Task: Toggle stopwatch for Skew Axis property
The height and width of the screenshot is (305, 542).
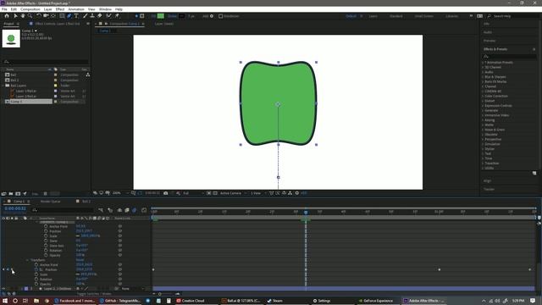Action: pos(46,246)
